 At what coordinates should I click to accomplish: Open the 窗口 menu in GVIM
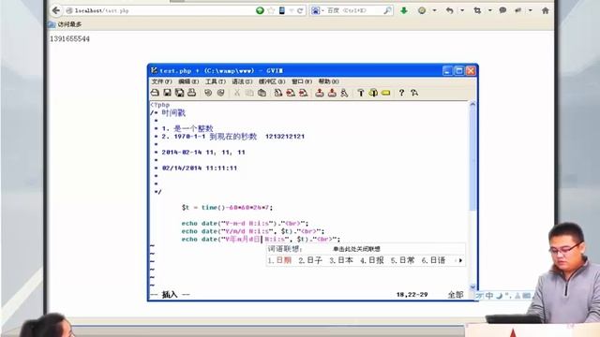[x=302, y=81]
